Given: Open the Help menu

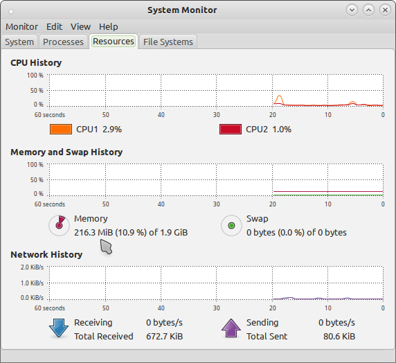Looking at the screenshot, I should [108, 26].
